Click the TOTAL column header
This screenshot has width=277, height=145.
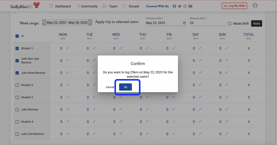click(x=249, y=34)
